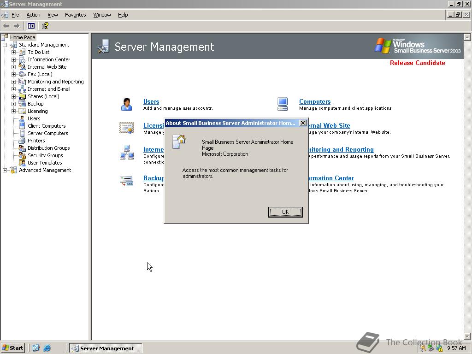The height and width of the screenshot is (354, 472).
Task: Click the Internal Web Site tree icon
Action: 22,67
